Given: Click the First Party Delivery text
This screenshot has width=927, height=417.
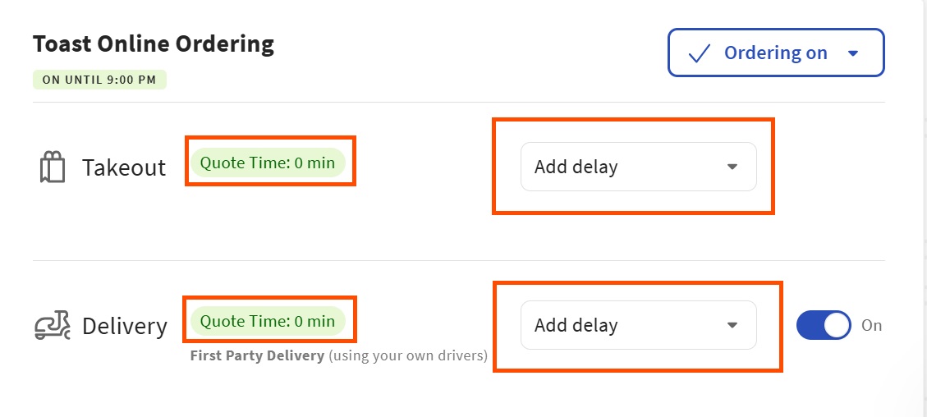Looking at the screenshot, I should (x=257, y=356).
